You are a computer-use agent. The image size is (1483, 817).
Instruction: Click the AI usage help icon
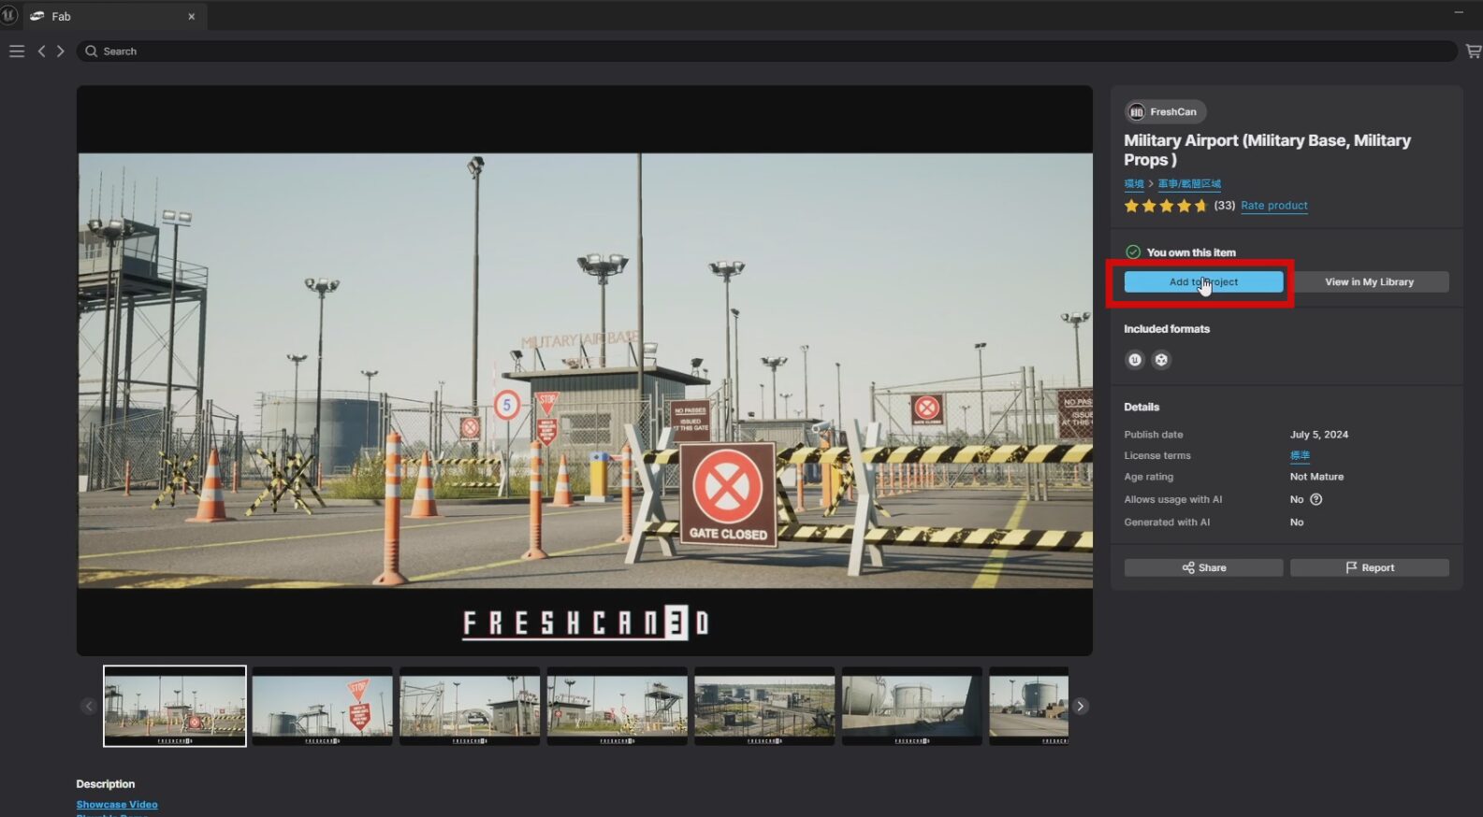[1316, 499]
